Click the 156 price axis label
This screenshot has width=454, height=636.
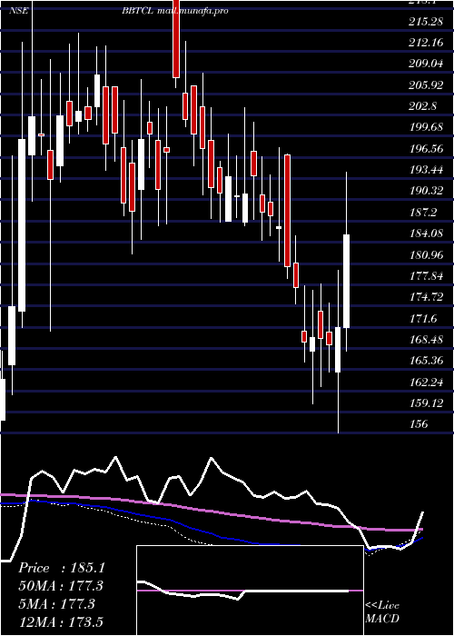click(418, 424)
